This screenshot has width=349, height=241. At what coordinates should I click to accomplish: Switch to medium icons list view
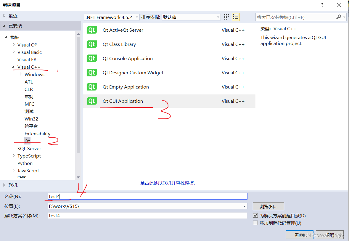pos(236,17)
